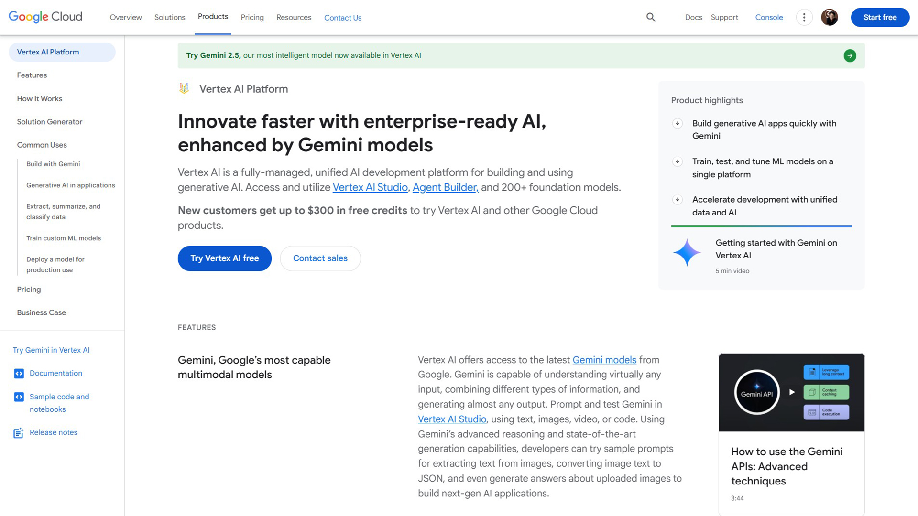Select Build with Gemini sidebar subitem

tap(53, 164)
